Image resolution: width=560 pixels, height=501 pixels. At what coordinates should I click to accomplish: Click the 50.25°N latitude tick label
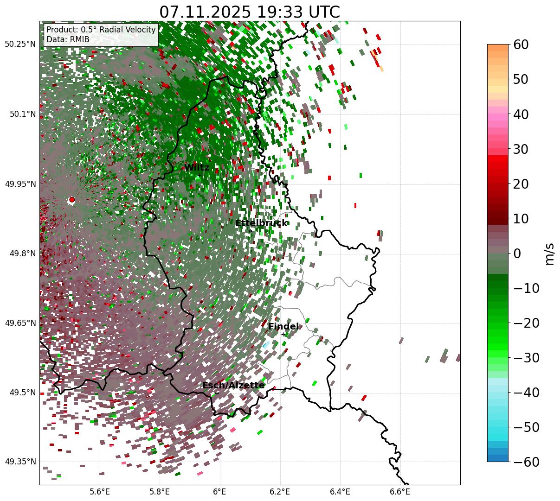pyautogui.click(x=20, y=44)
